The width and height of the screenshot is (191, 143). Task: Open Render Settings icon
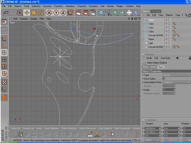click(x=93, y=13)
